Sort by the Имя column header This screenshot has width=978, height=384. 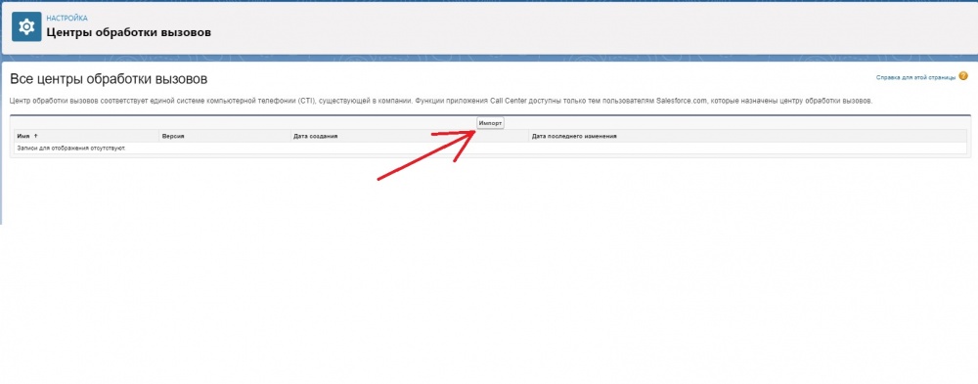pos(24,136)
